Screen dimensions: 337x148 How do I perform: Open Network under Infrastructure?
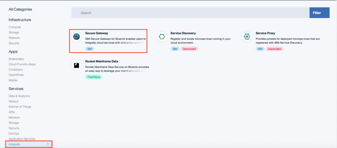[x=14, y=38]
